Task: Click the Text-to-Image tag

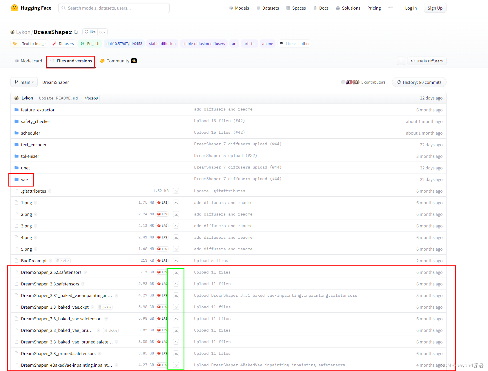Action: pos(30,44)
